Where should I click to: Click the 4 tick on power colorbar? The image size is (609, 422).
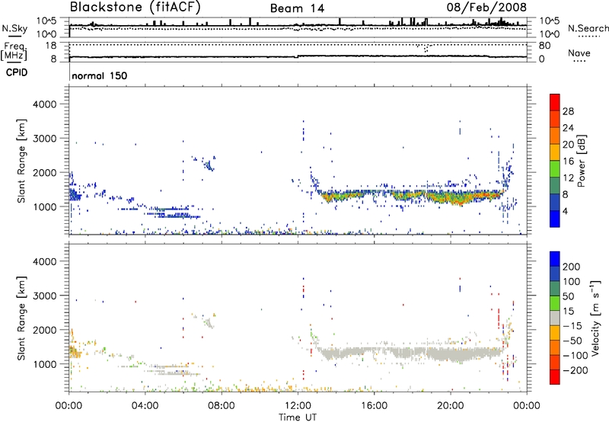pyautogui.click(x=566, y=211)
